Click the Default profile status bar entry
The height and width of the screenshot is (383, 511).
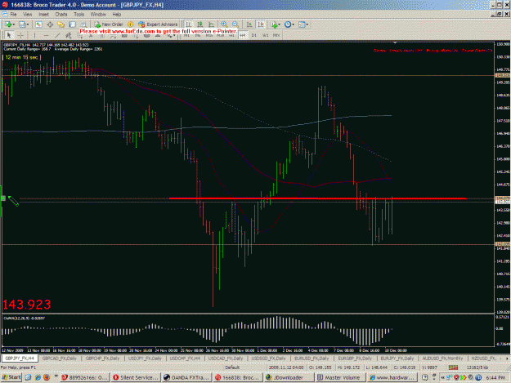pyautogui.click(x=232, y=367)
